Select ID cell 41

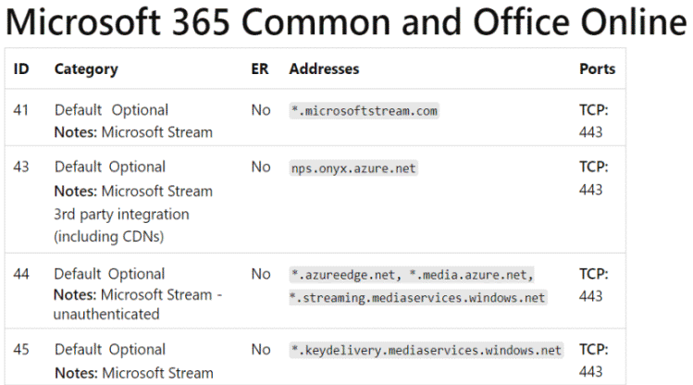(x=20, y=109)
